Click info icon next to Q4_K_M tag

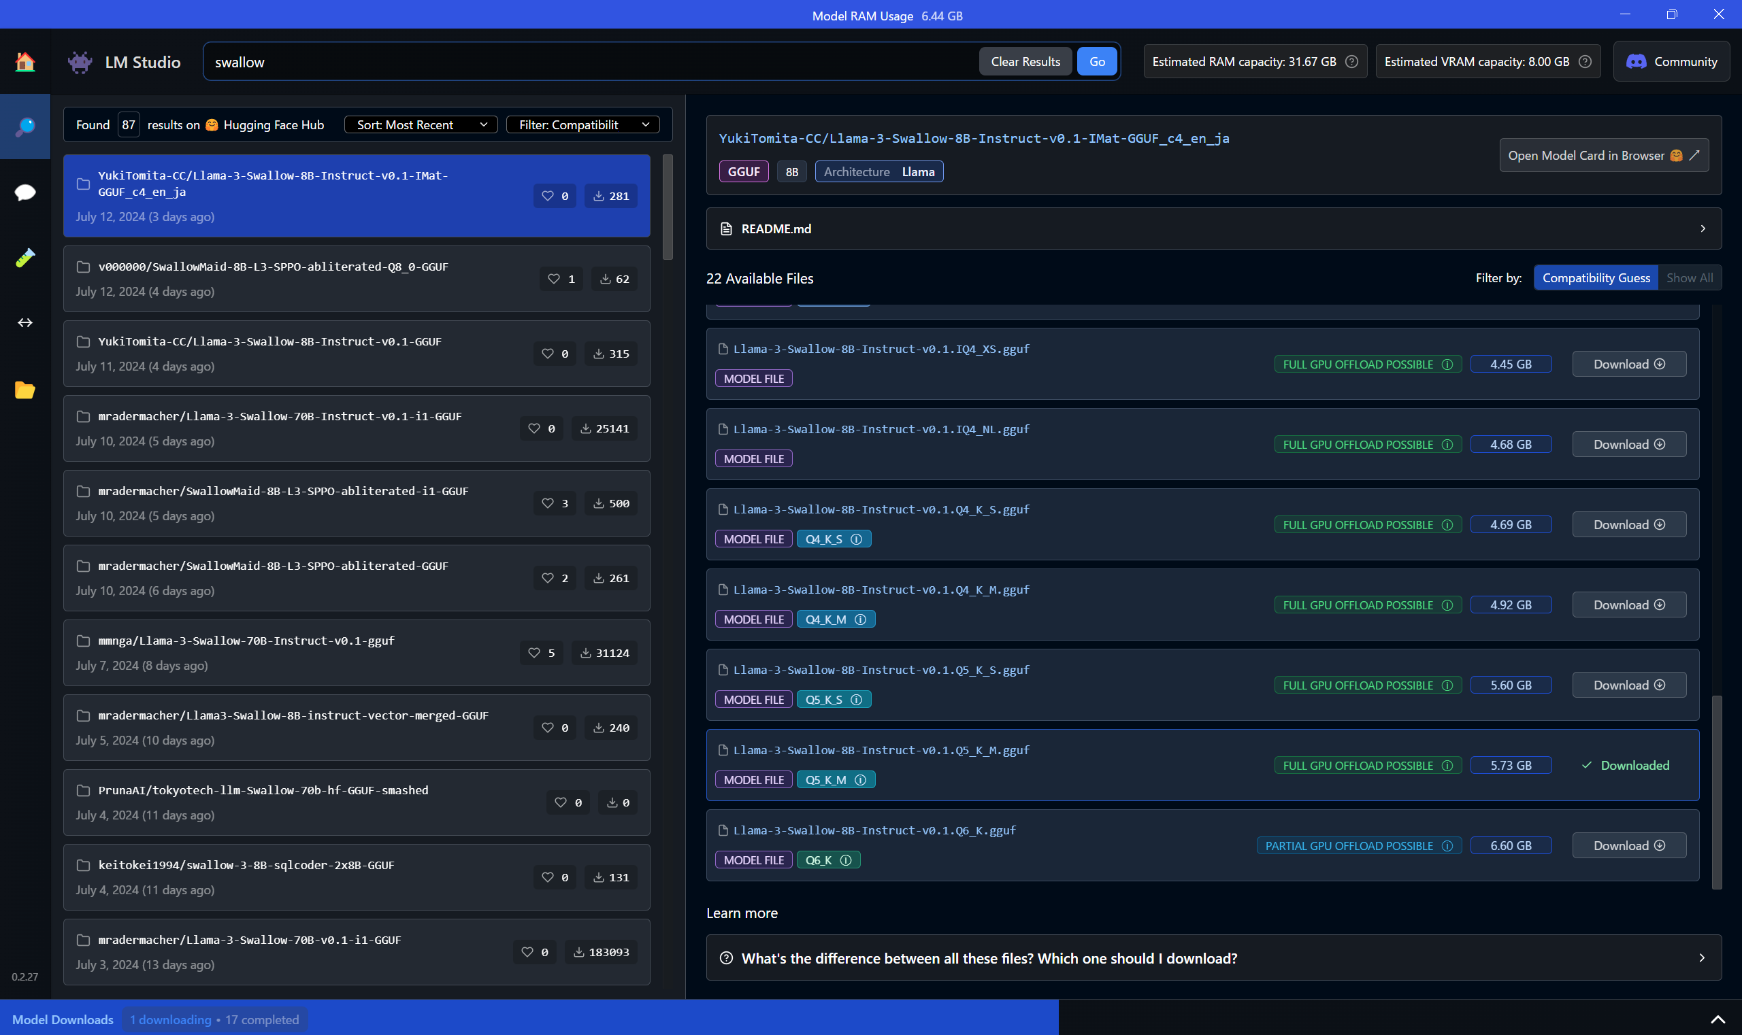click(861, 620)
